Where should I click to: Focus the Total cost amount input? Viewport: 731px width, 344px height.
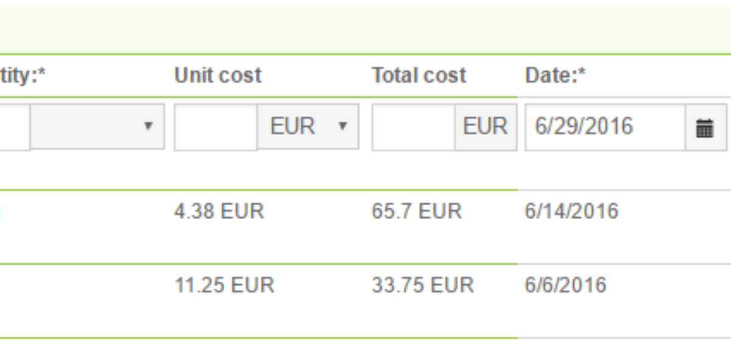(x=414, y=127)
